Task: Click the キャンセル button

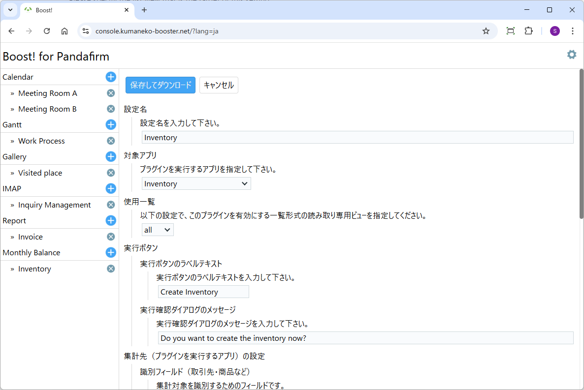Action: pos(219,85)
